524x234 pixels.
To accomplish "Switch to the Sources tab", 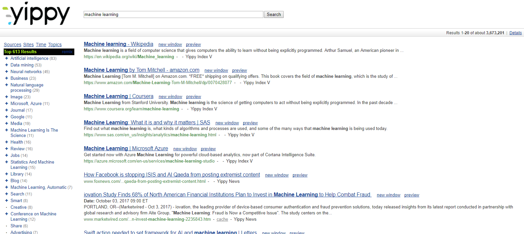I will (12, 45).
